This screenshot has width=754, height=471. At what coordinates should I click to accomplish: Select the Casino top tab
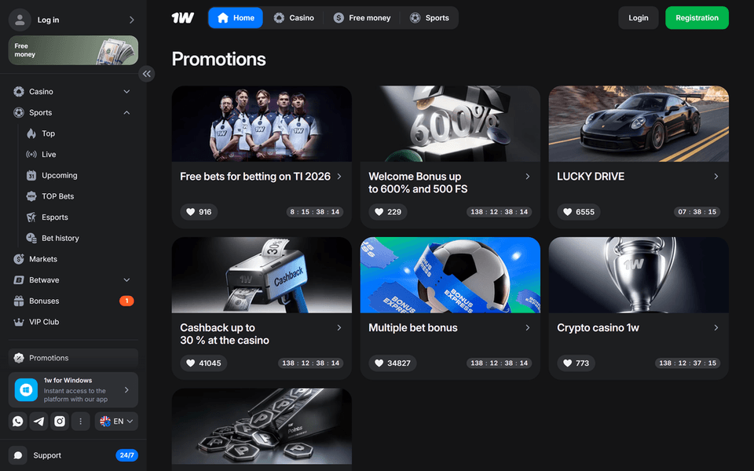(x=294, y=18)
